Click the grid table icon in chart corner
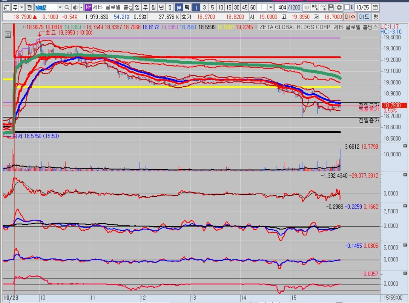 coord(8,35)
